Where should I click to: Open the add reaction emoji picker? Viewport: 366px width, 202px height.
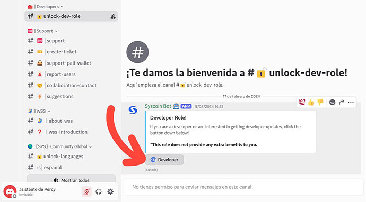pos(332,102)
